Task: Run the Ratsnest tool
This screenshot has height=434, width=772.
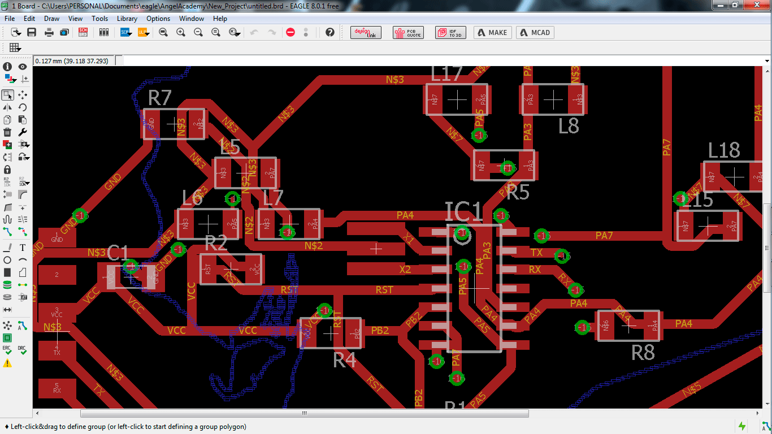Action: [8, 325]
